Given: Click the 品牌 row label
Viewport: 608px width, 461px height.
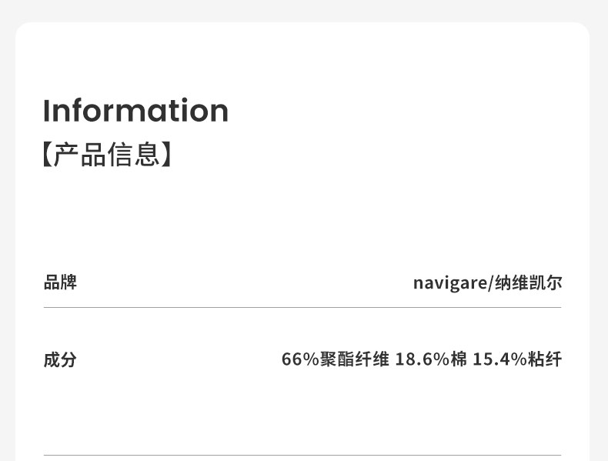Looking at the screenshot, I should (60, 282).
